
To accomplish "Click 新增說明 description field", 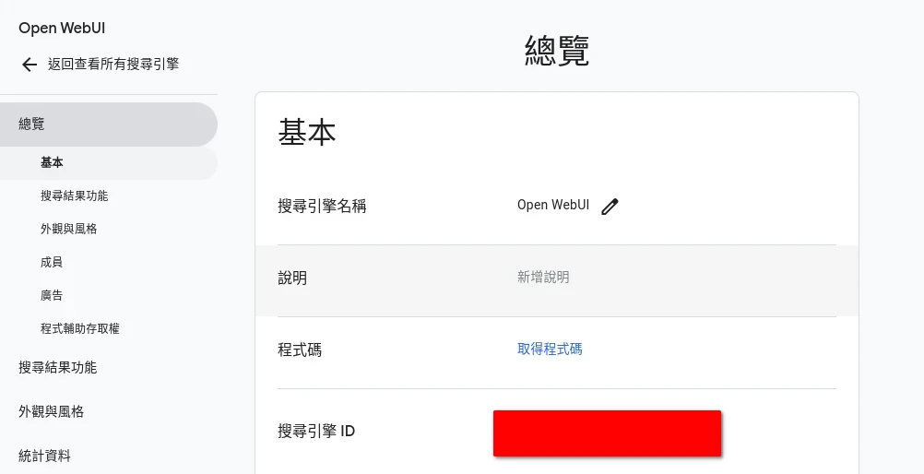I will (543, 278).
